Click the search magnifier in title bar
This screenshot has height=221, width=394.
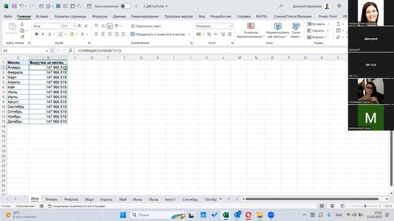(x=281, y=6)
